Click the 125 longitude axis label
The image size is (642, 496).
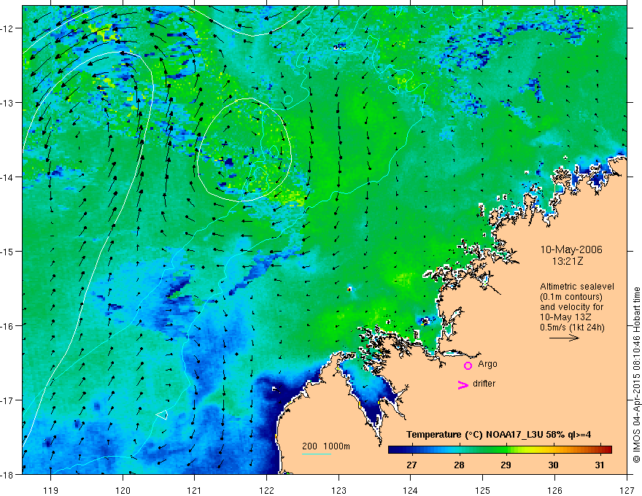pos(483,491)
